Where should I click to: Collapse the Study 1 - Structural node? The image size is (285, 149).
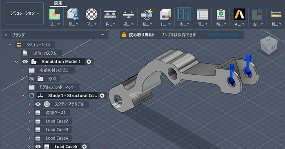[x=23, y=96]
